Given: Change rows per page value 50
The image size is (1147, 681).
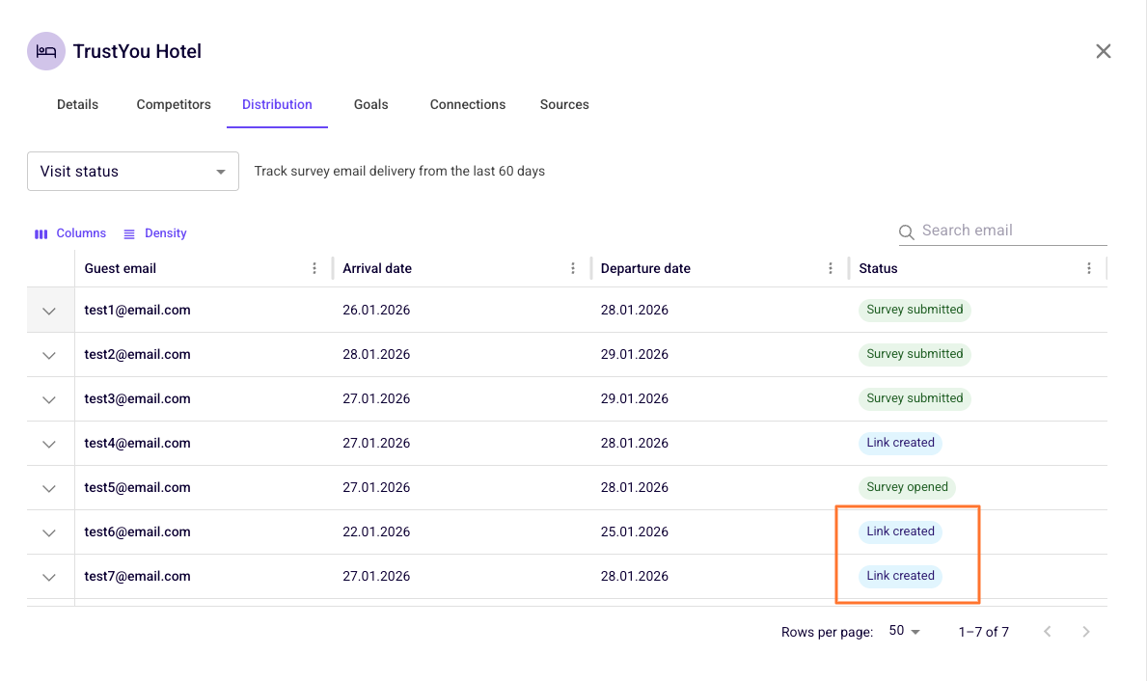Looking at the screenshot, I should [904, 631].
